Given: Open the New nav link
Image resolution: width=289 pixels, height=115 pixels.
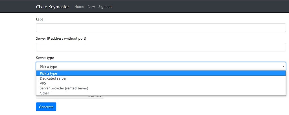Looking at the screenshot, I should click(x=91, y=6).
